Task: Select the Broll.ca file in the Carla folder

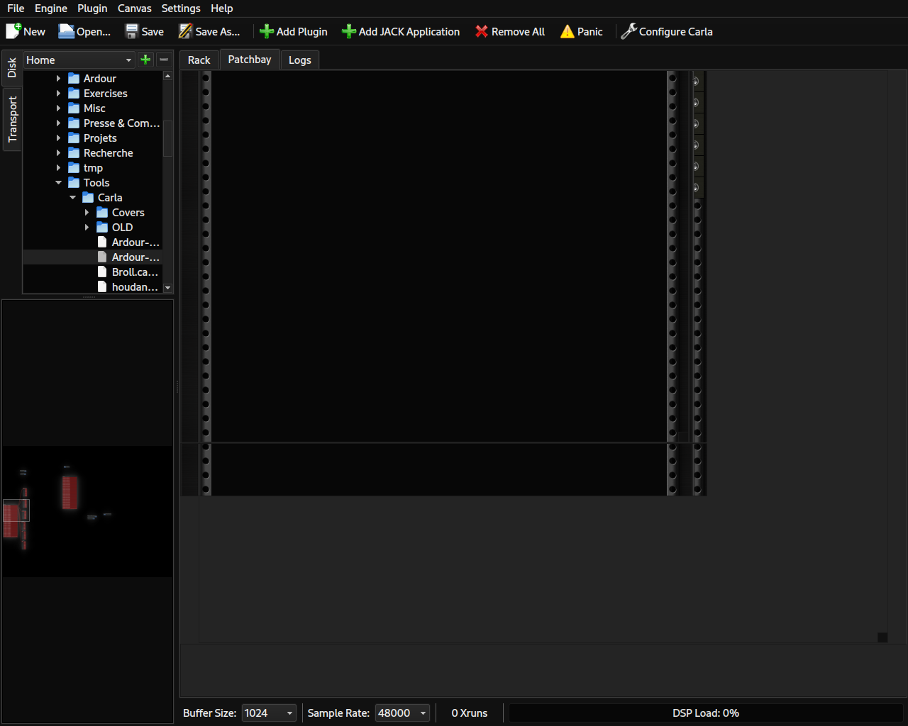Action: point(135,272)
